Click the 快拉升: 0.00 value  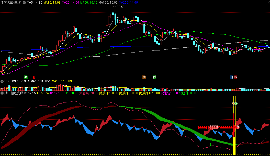click(x=187, y=93)
